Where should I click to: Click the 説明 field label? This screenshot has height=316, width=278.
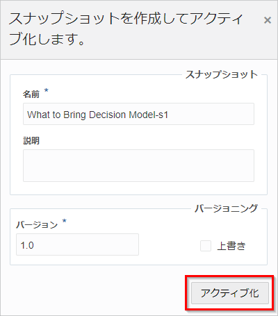pyautogui.click(x=31, y=140)
